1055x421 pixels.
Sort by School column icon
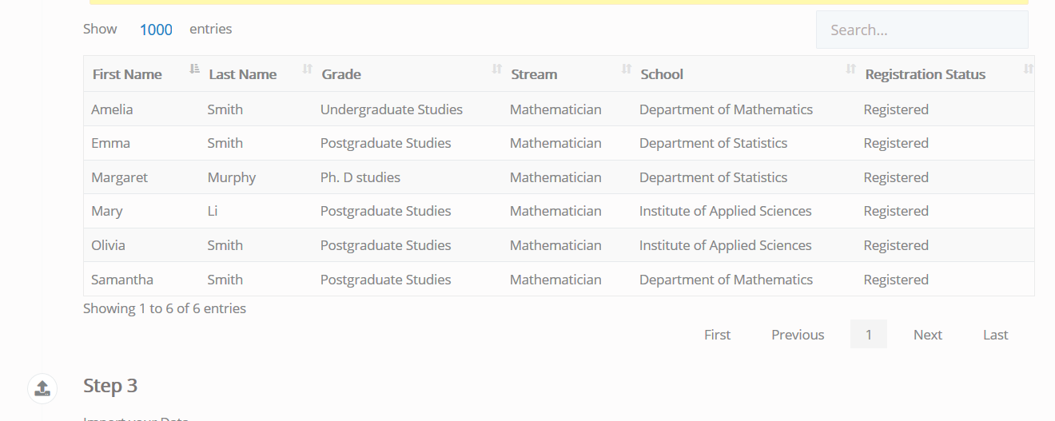click(851, 70)
